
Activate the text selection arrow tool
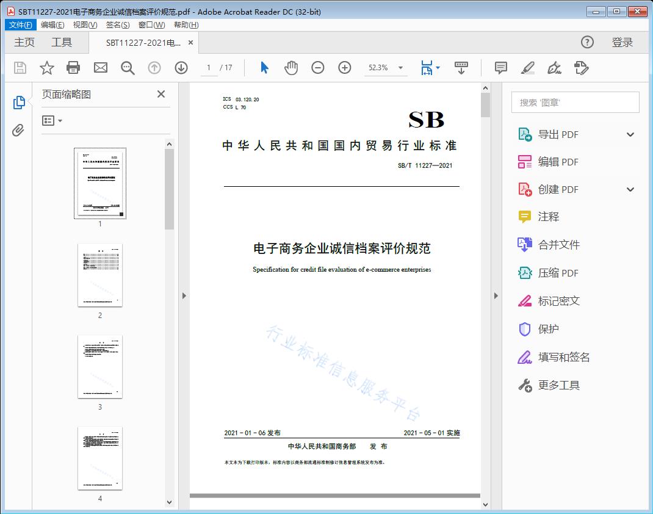(x=264, y=68)
